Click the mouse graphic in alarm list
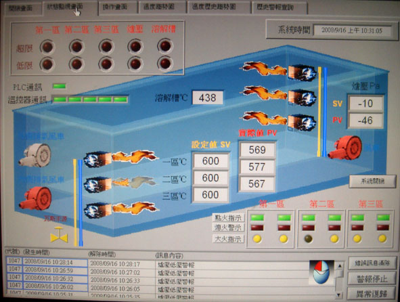The width and height of the screenshot is (400, 302). pos(321,272)
